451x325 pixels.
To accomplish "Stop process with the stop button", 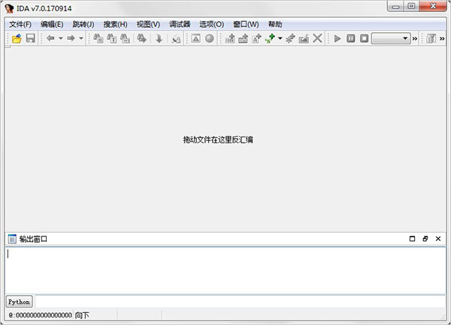I will 364,38.
